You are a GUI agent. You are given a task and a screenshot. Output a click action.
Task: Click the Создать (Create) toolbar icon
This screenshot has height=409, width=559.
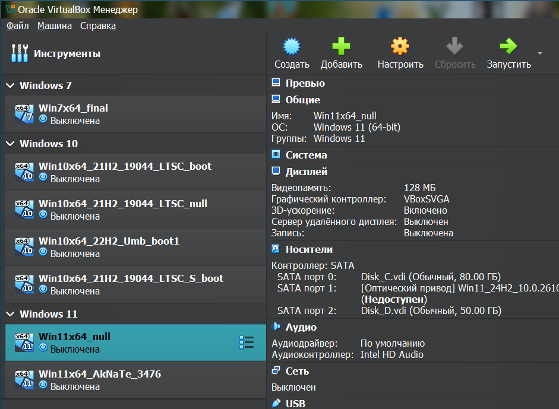coord(292,46)
